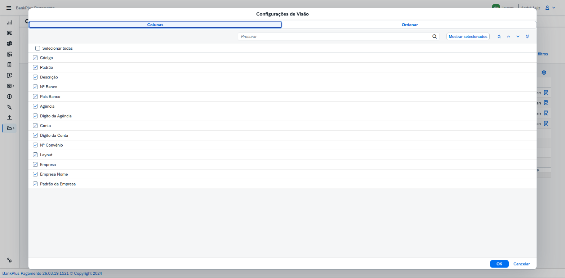Move selected column up one position
The image size is (565, 278).
[508, 36]
